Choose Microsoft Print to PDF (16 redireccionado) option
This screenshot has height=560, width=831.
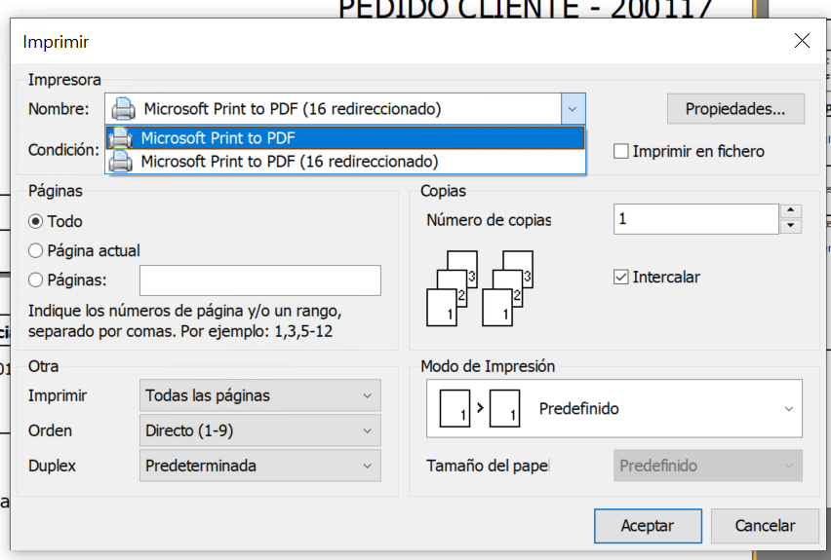pos(345,162)
